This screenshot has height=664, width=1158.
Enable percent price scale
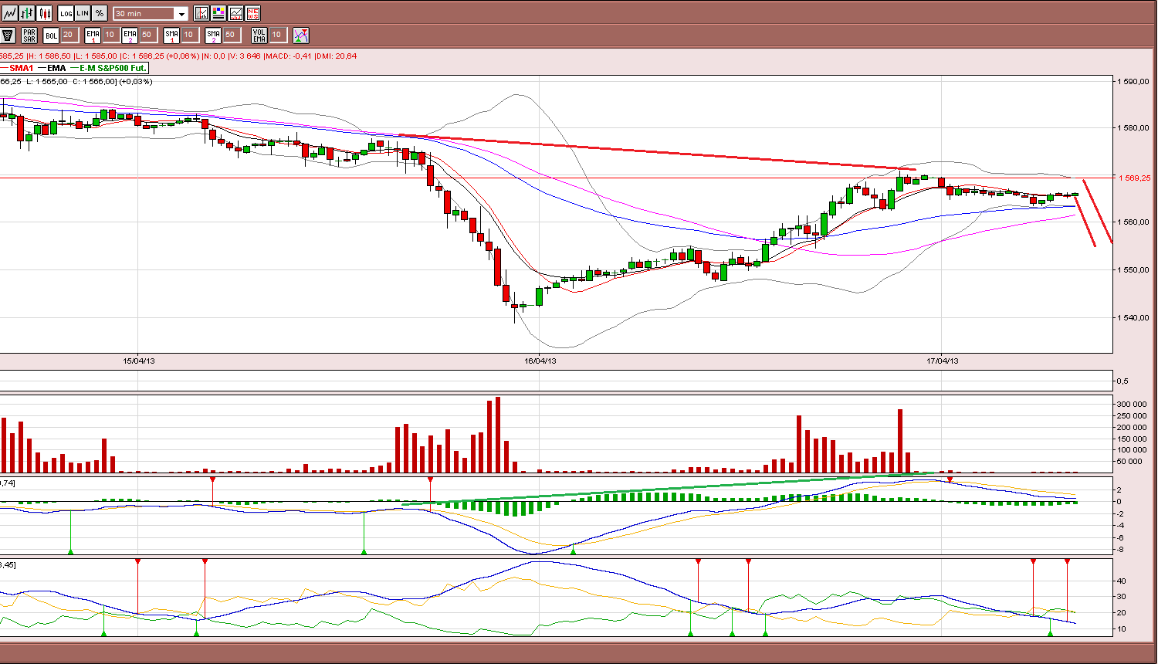point(100,13)
